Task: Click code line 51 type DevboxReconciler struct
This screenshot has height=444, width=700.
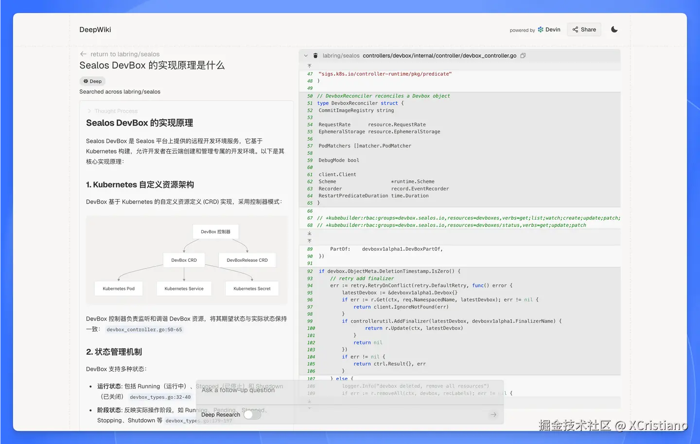Action: pyautogui.click(x=360, y=103)
